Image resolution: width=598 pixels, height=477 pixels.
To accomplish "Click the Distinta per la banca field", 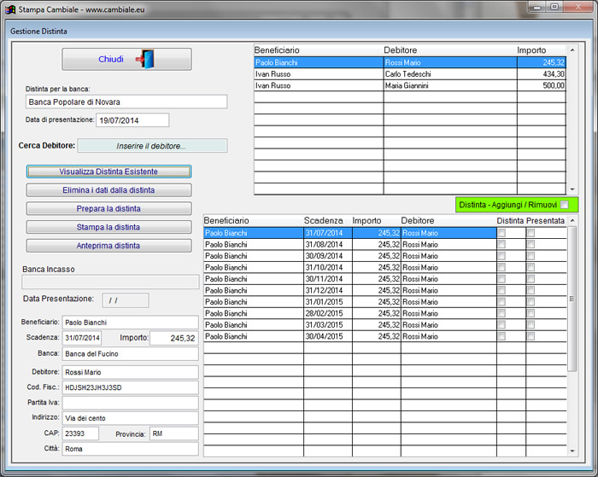I will click(126, 102).
